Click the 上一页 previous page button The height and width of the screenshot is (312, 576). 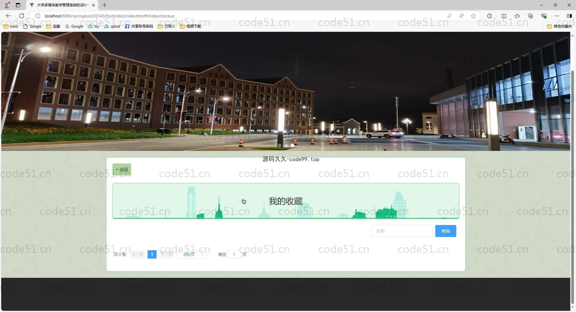point(138,254)
